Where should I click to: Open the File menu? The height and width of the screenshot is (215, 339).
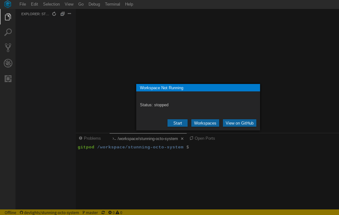tap(23, 4)
